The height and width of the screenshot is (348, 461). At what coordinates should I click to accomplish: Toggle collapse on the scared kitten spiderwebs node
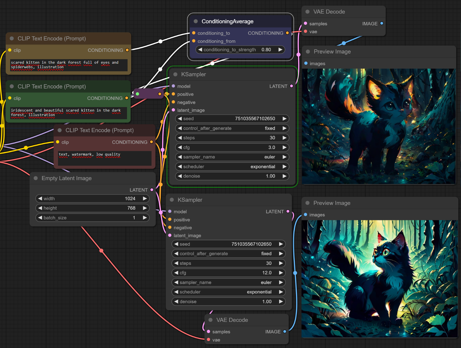click(12, 39)
